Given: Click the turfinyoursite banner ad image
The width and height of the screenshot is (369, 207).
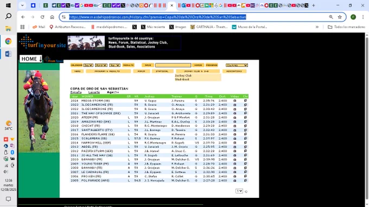Looking at the screenshot, I should [x=124, y=42].
